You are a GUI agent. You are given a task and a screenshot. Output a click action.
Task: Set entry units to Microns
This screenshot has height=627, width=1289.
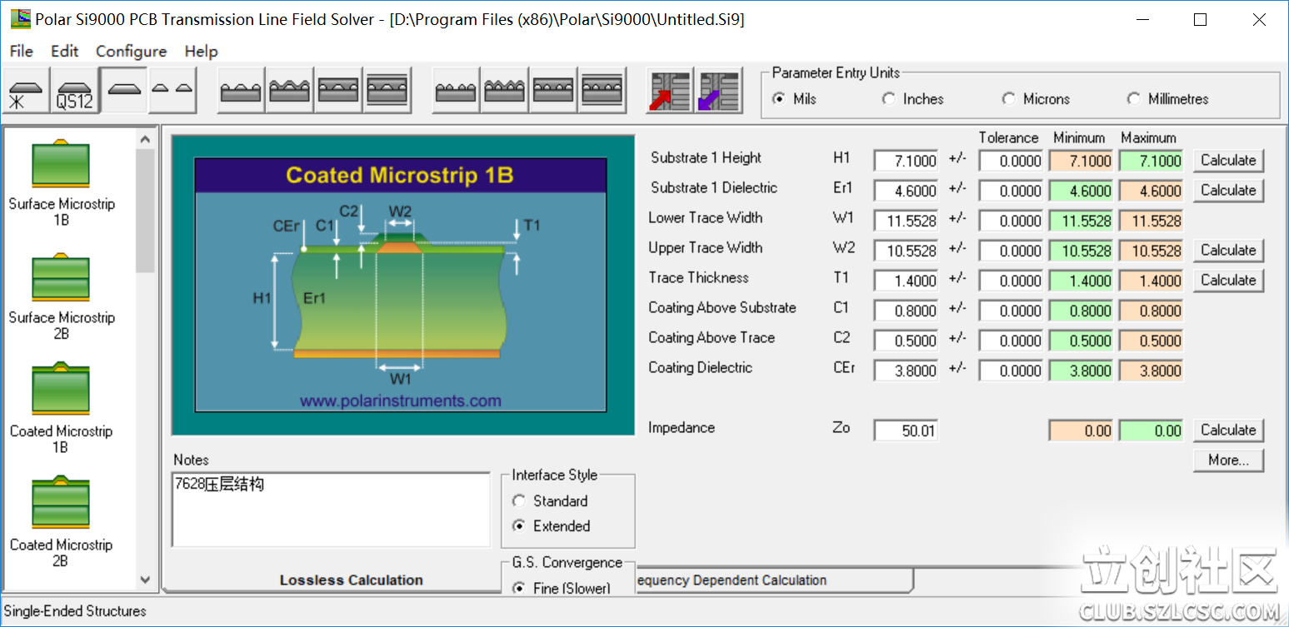[1036, 99]
